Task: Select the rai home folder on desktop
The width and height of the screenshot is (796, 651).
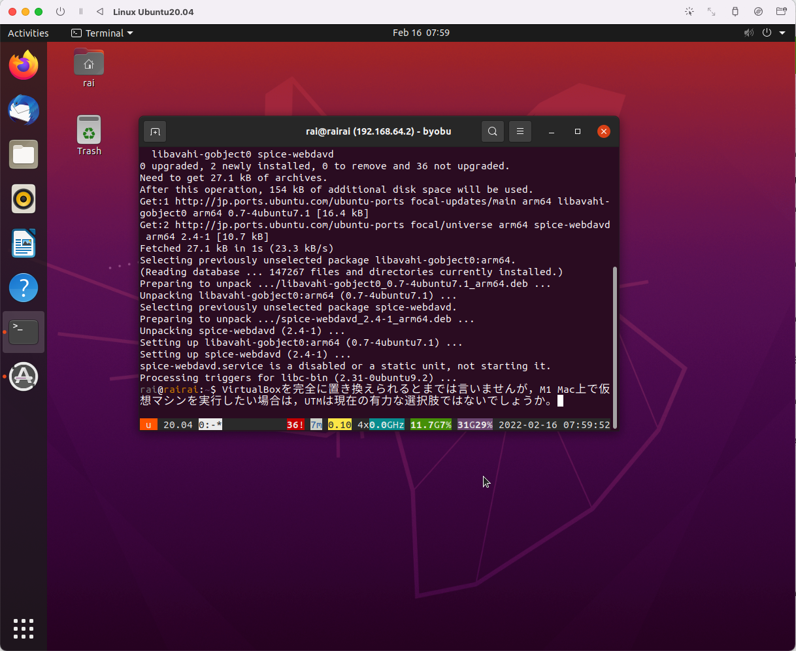Action: click(x=89, y=68)
